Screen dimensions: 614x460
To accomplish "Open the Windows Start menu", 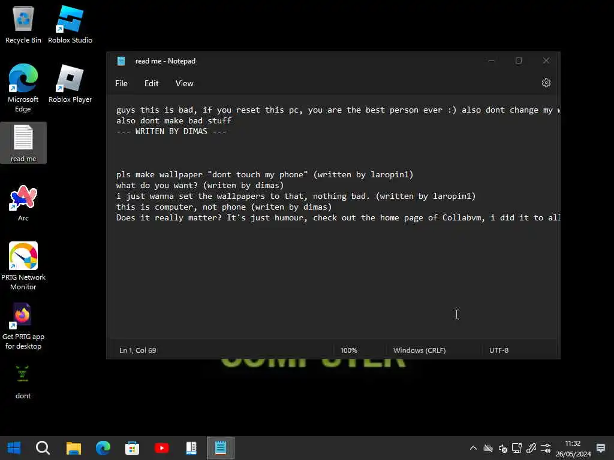I will [14, 448].
